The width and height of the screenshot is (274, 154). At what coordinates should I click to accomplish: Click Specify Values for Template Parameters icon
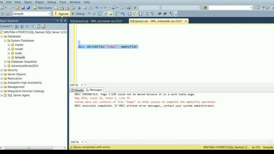pos(171,14)
